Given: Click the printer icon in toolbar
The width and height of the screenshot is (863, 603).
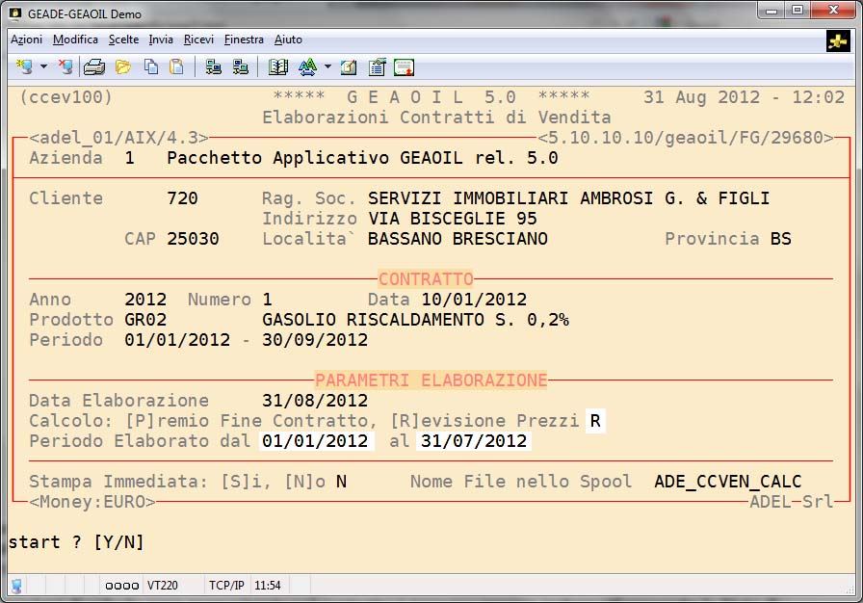Looking at the screenshot, I should (93, 66).
